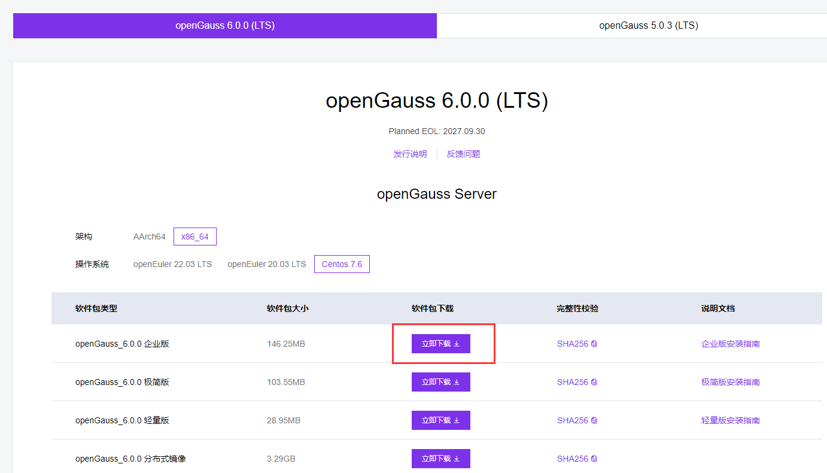Click the SHA256 text in 企业版 row
827x473 pixels.
[x=573, y=344]
